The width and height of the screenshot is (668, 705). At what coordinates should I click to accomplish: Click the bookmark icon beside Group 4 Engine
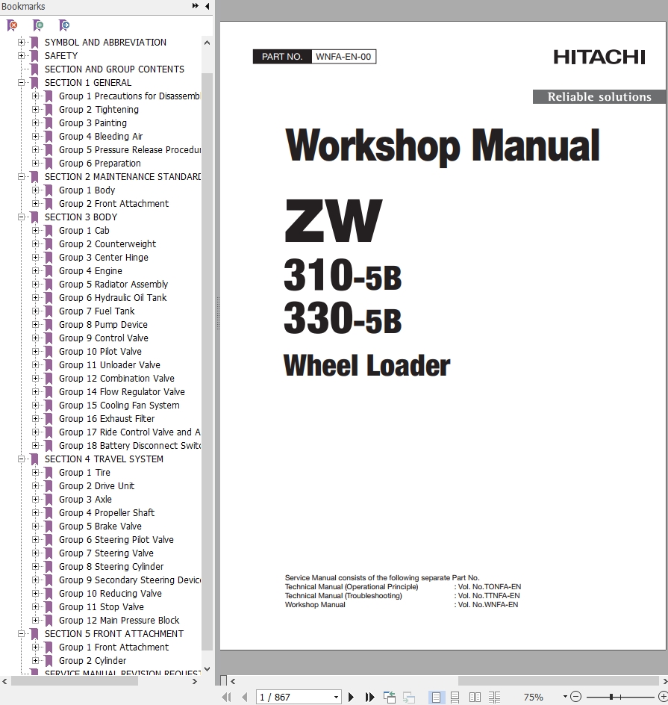49,271
